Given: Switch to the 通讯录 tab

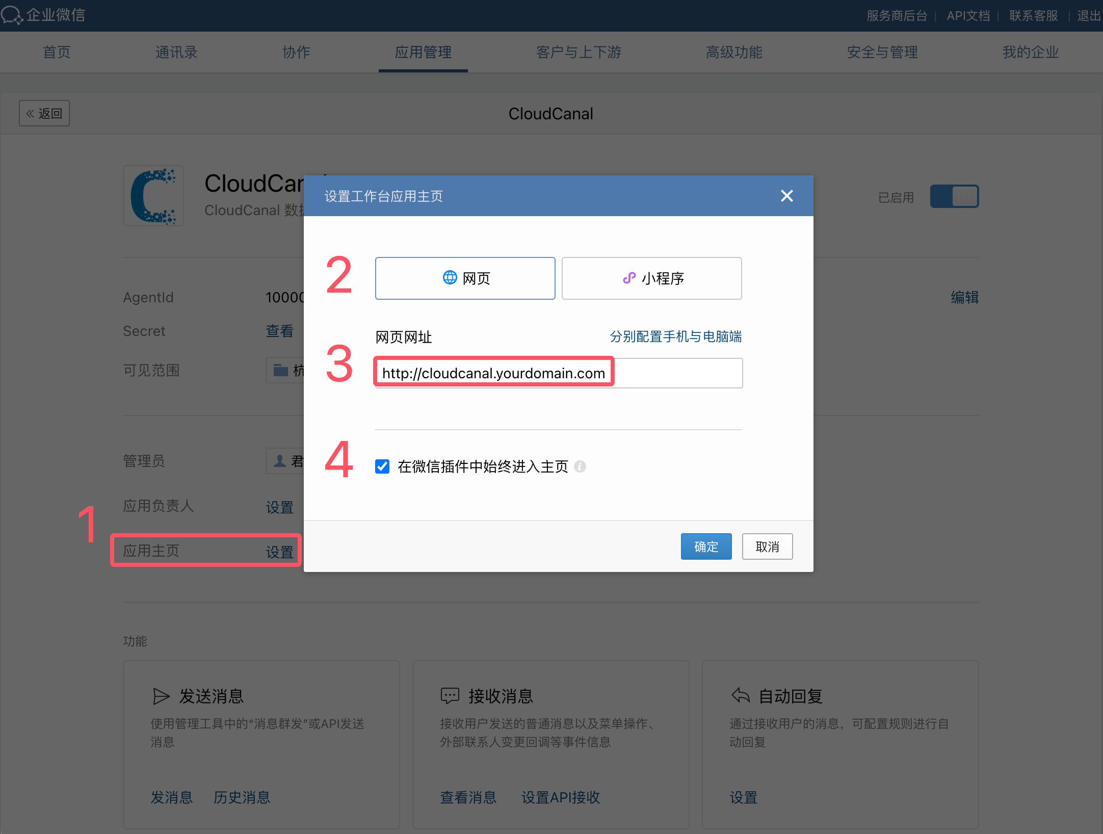Looking at the screenshot, I should 176,52.
